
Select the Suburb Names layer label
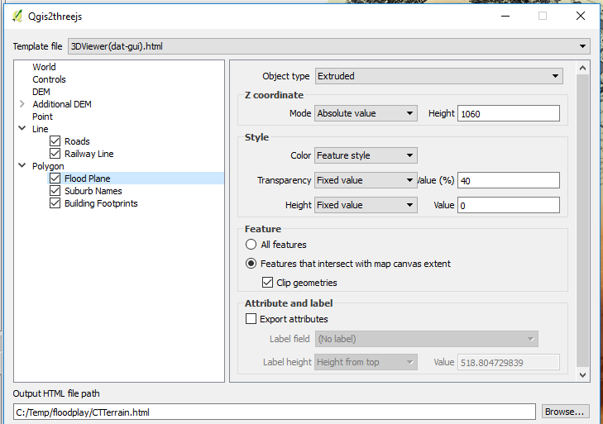(93, 191)
